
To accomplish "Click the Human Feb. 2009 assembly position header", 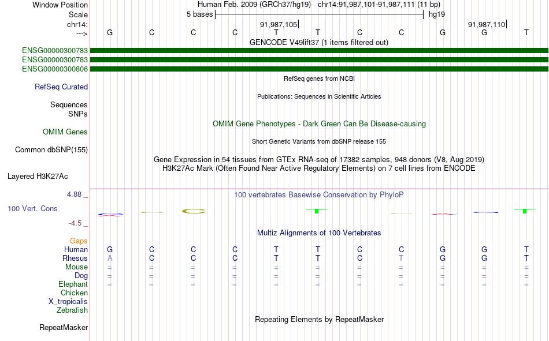I will 319,5.
